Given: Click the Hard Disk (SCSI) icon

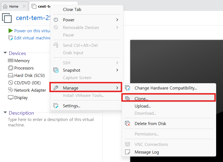Looking at the screenshot, I should coord(11,75).
